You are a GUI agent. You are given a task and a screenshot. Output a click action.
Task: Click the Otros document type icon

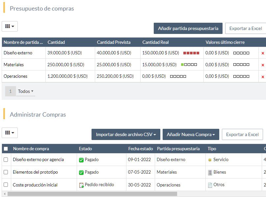[x=210, y=185]
